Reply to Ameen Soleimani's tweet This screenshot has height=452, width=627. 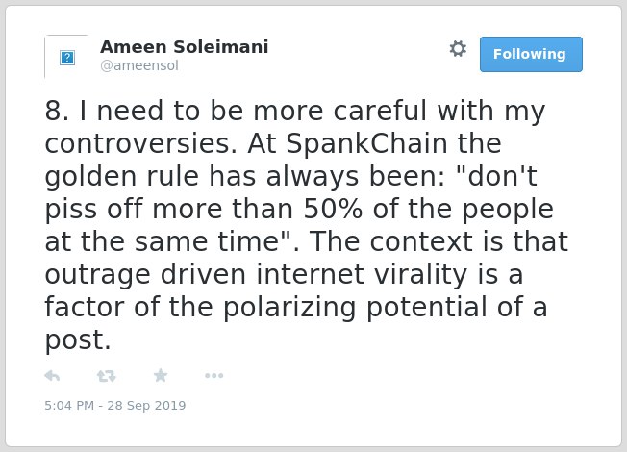click(x=52, y=376)
